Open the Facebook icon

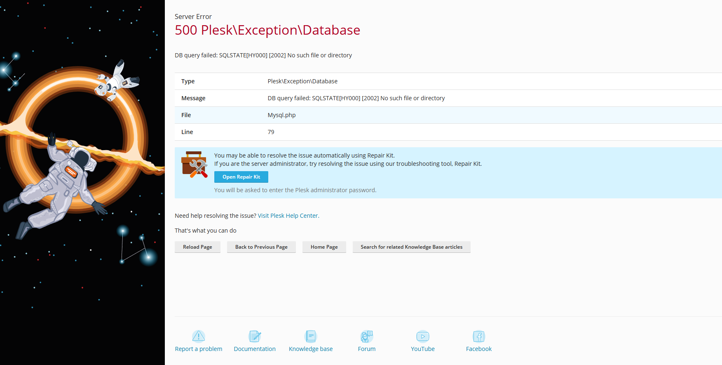click(479, 337)
